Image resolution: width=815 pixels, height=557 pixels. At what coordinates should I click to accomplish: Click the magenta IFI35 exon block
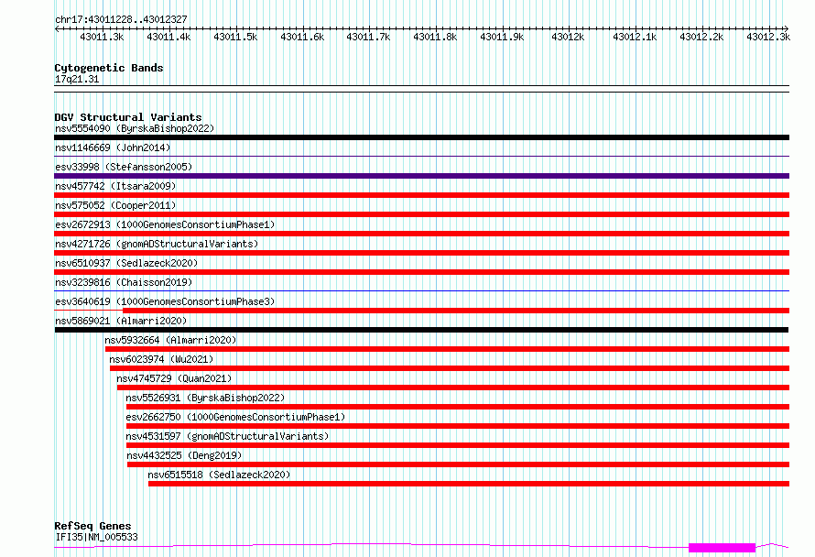point(722,547)
